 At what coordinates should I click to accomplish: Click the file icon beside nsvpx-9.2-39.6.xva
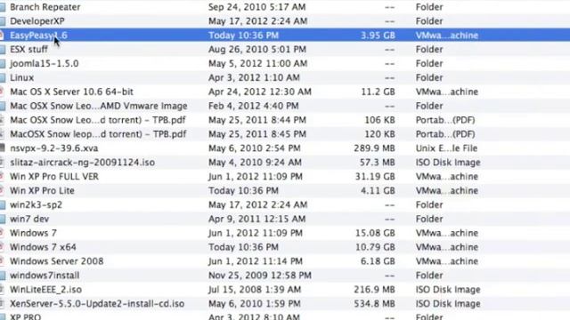point(2,148)
